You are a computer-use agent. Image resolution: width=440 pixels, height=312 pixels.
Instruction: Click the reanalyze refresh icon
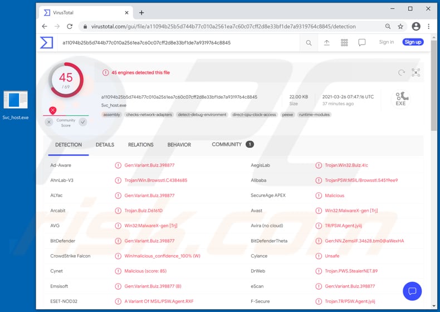click(401, 72)
